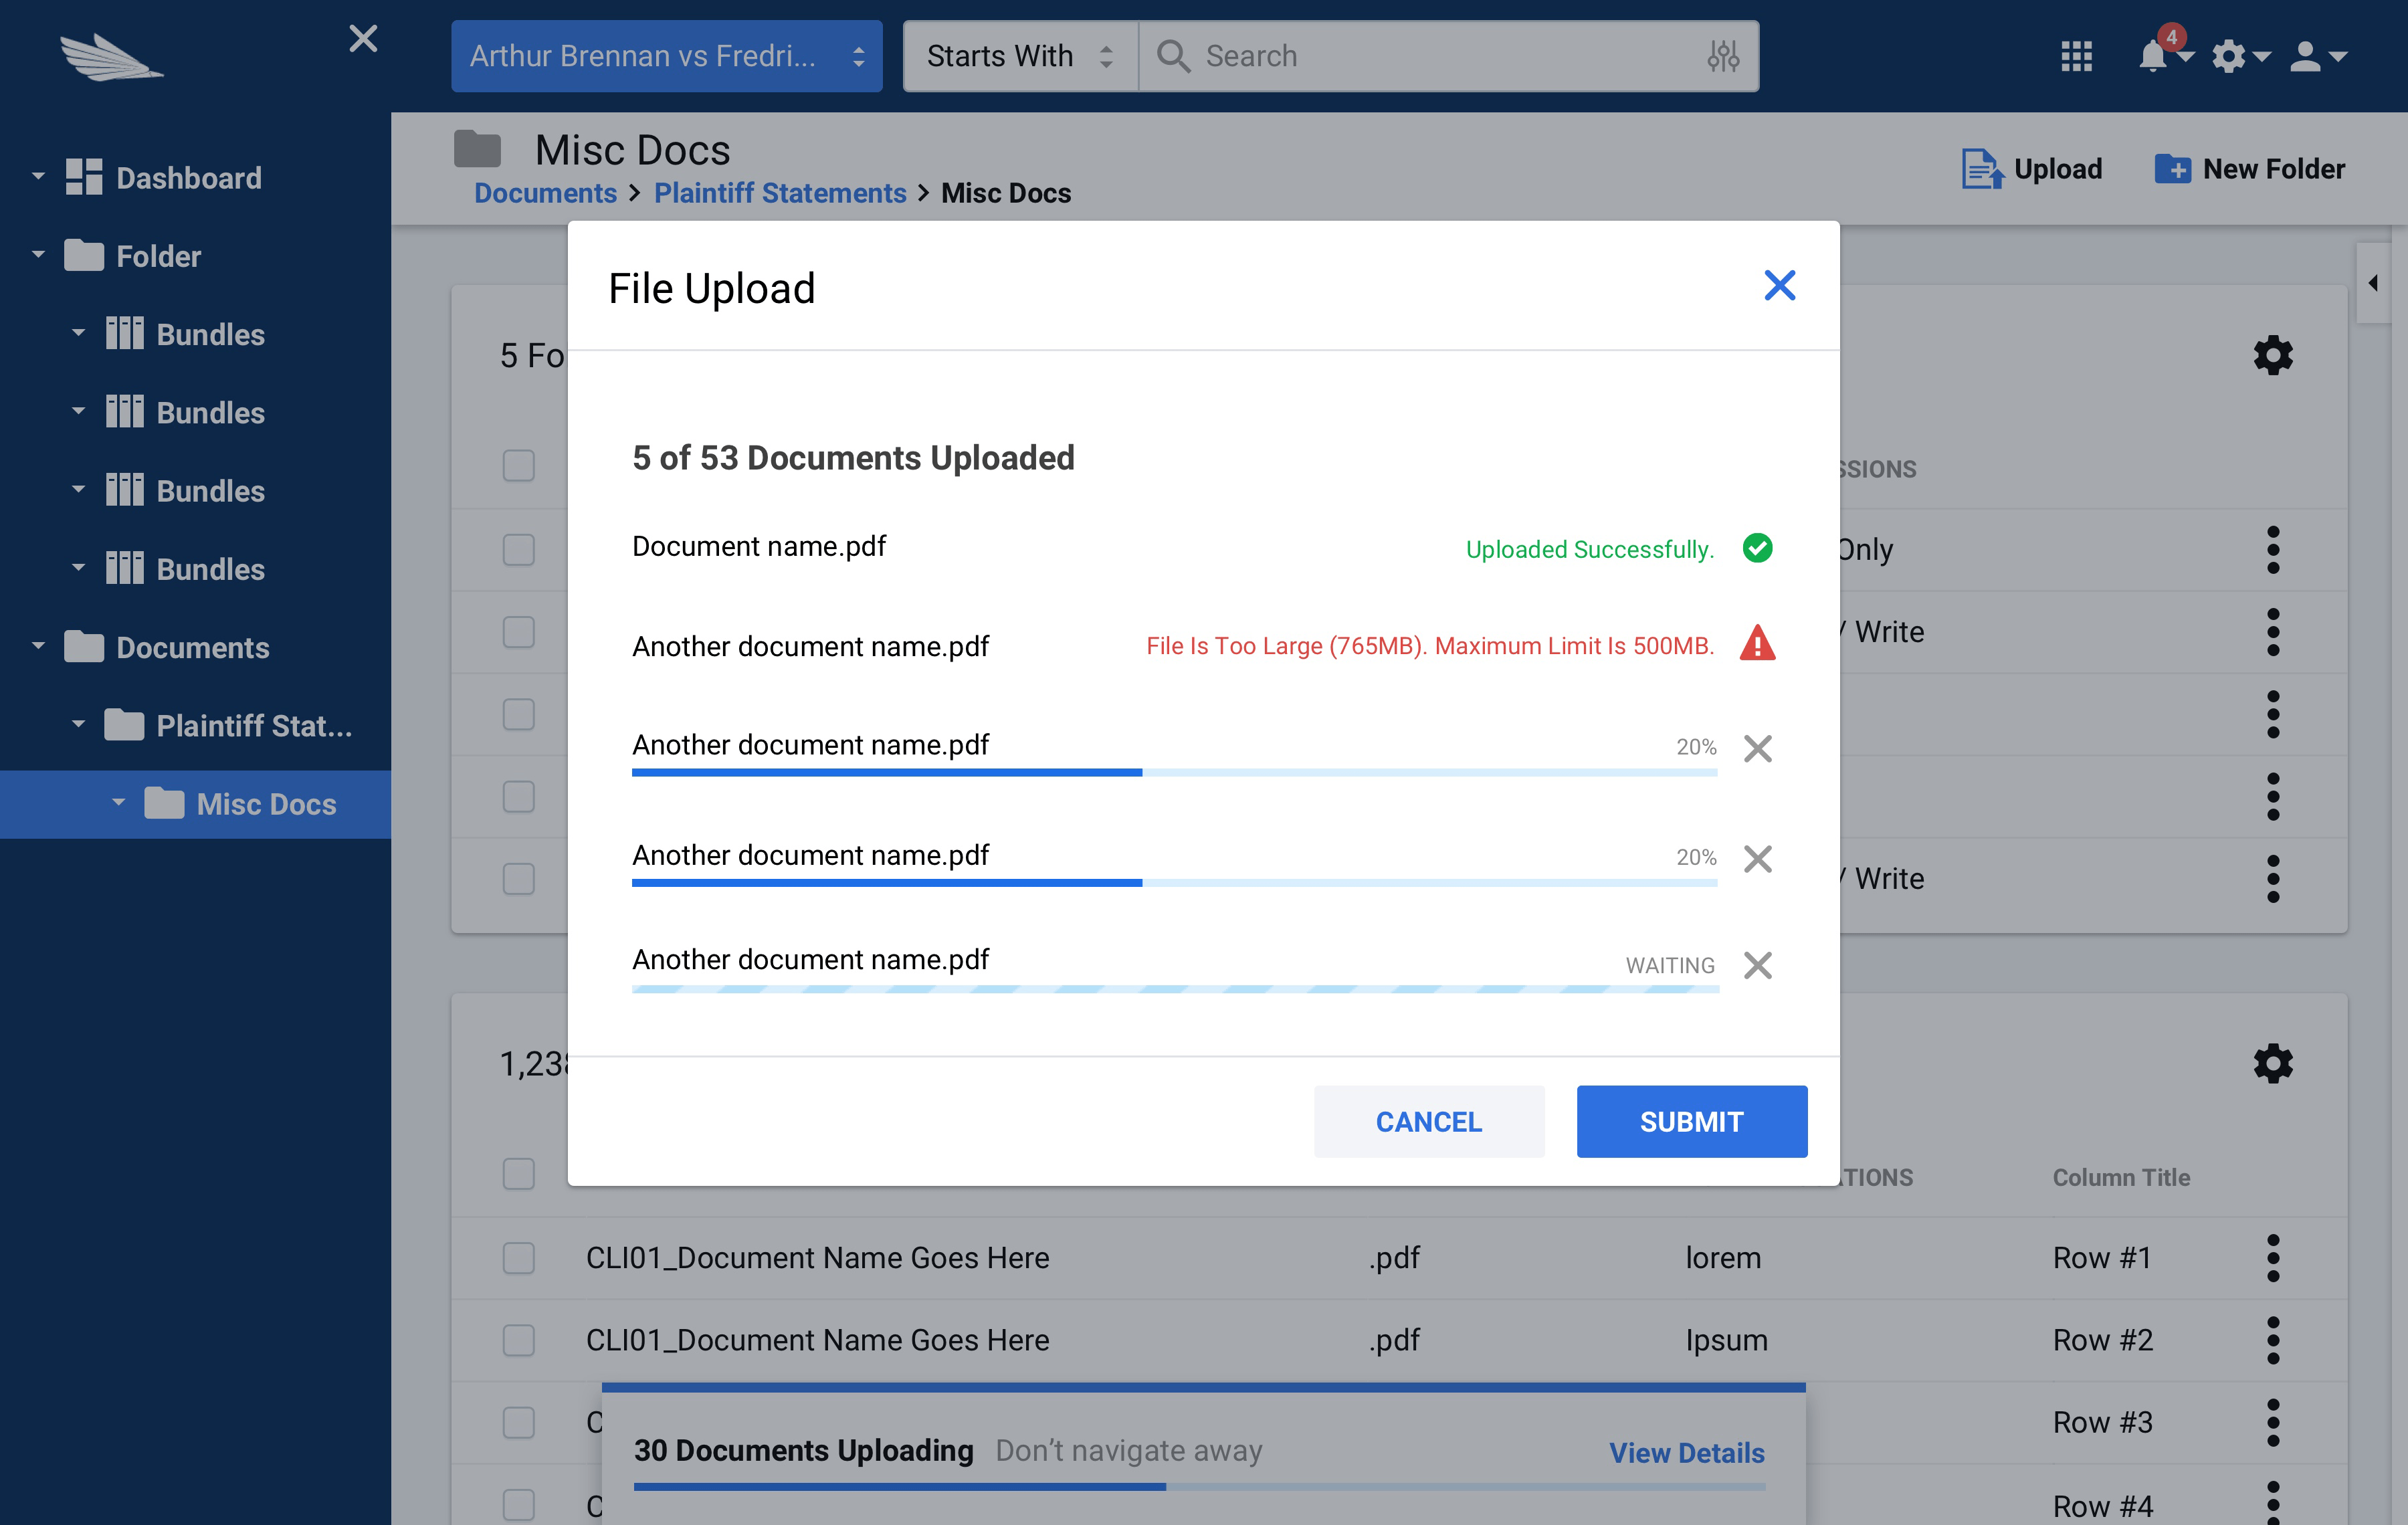Viewport: 2408px width, 1525px height.
Task: Check the Row #1 document checkbox
Action: [519, 1257]
